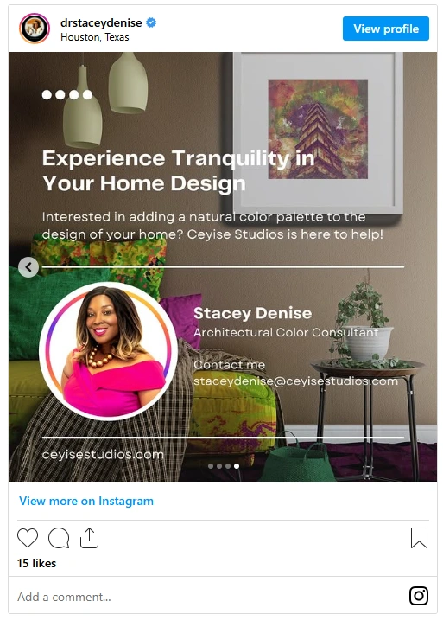Click the framed artwork in the post image

(318, 132)
